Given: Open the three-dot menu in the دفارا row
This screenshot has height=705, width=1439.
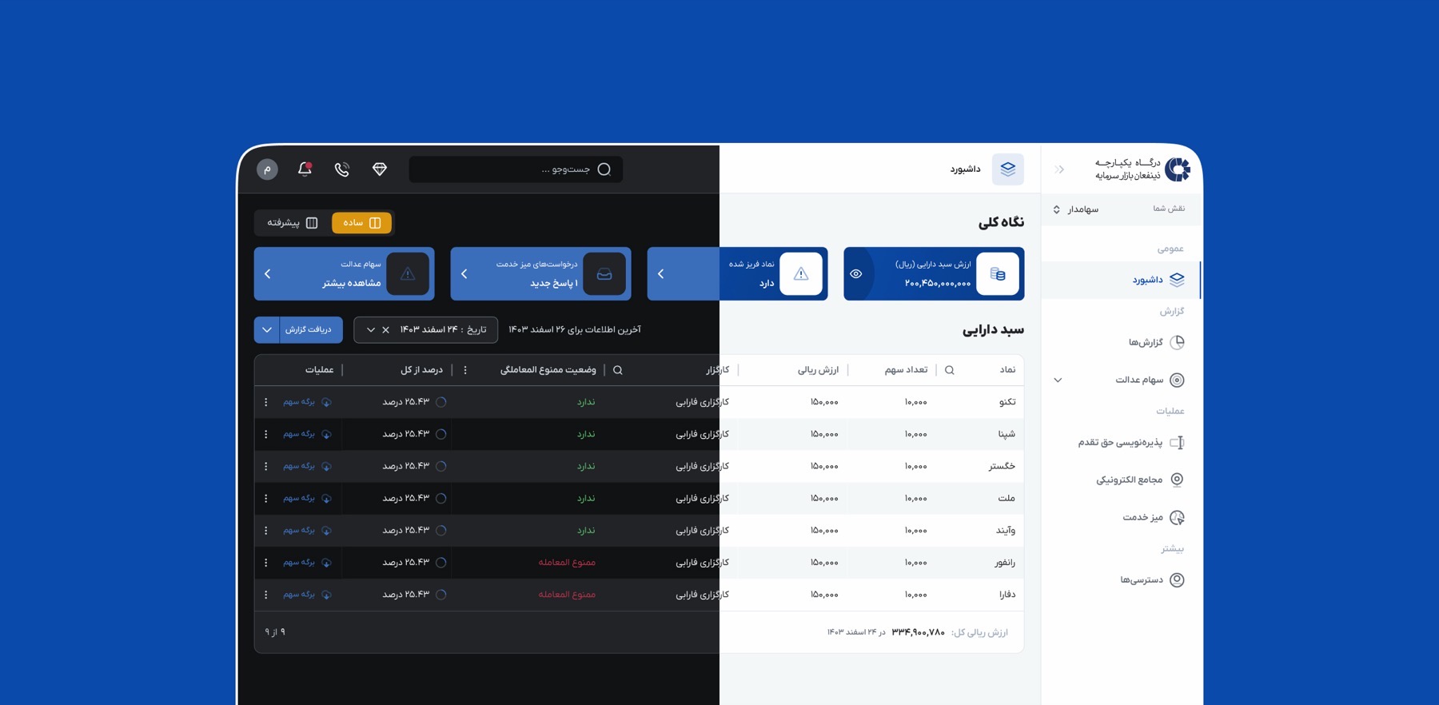Looking at the screenshot, I should click(x=266, y=595).
